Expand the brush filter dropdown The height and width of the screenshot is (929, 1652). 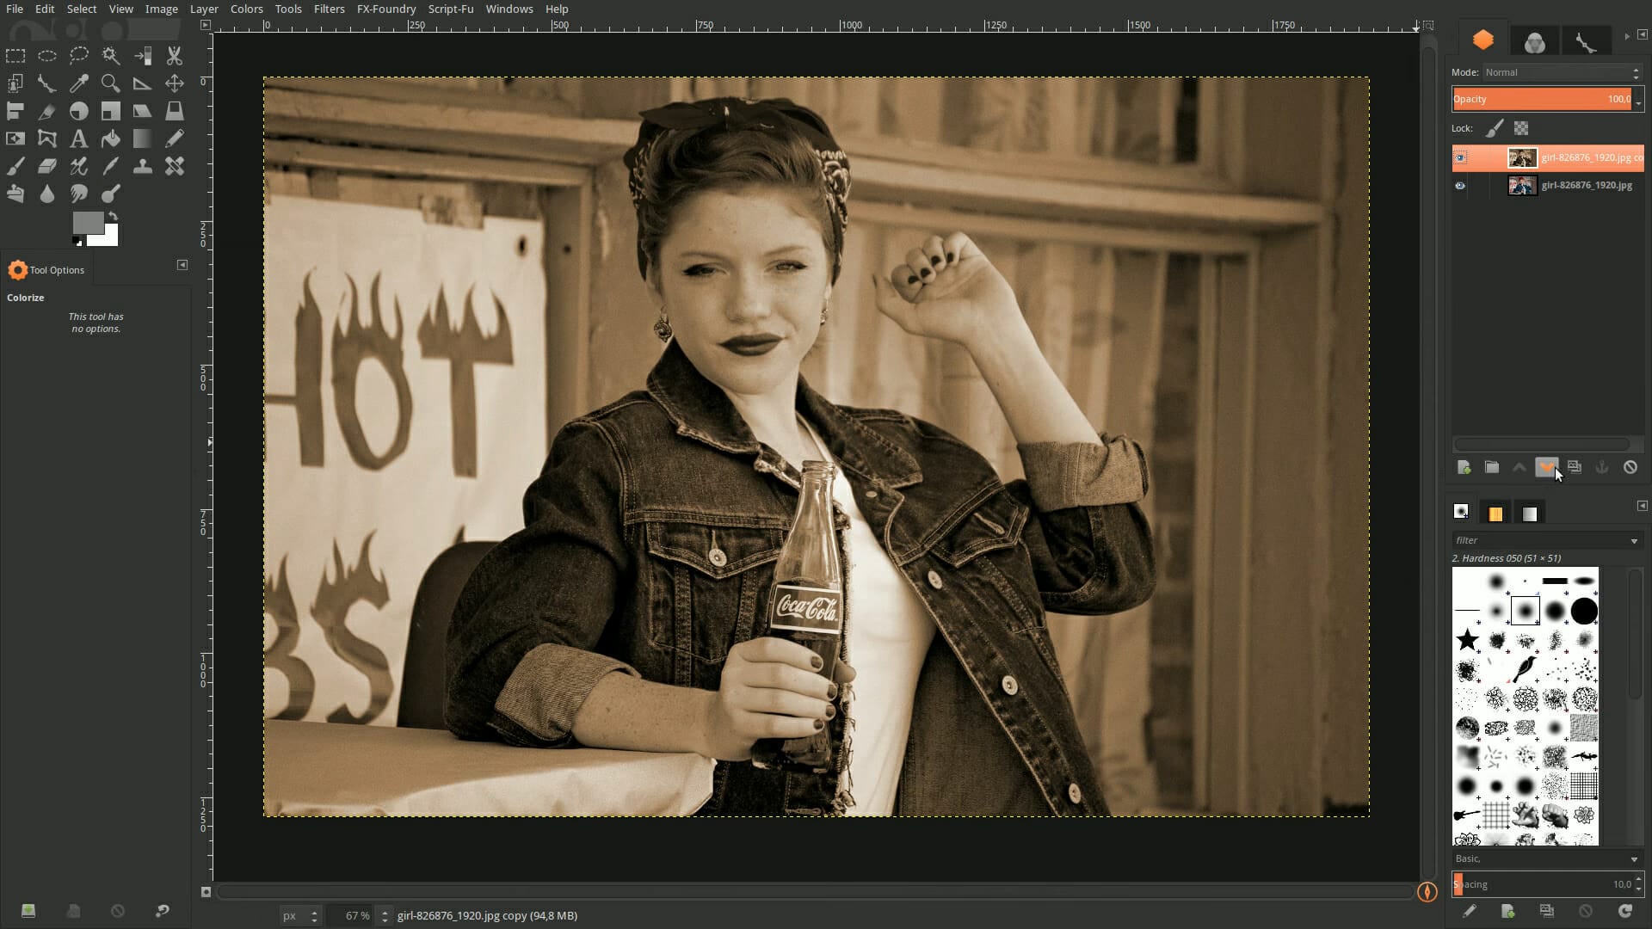pyautogui.click(x=1633, y=540)
